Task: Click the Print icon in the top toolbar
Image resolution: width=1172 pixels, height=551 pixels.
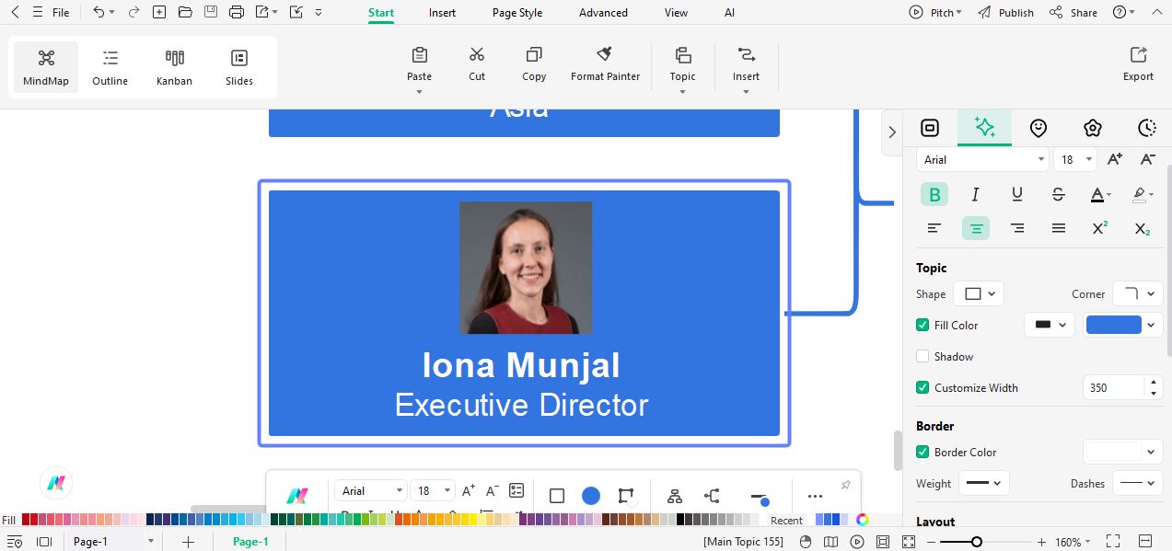Action: tap(237, 13)
